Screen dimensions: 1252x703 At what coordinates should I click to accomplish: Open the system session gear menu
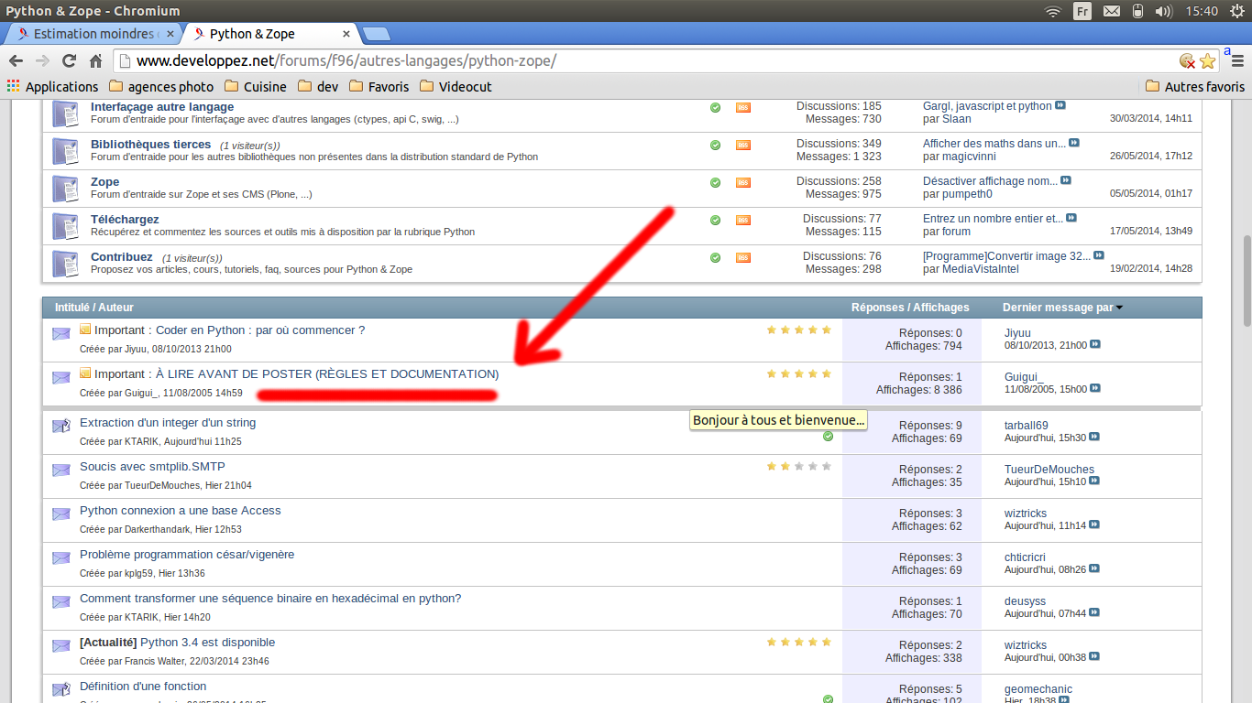point(1237,11)
